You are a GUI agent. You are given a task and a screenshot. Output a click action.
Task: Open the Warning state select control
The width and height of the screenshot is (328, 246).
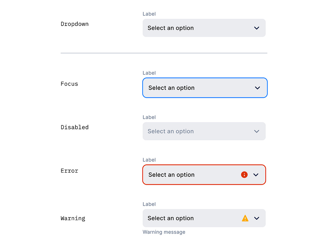click(197, 218)
